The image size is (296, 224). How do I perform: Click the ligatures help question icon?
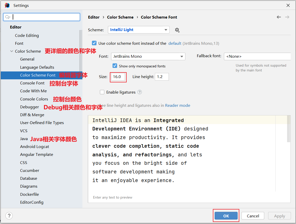[140, 92]
